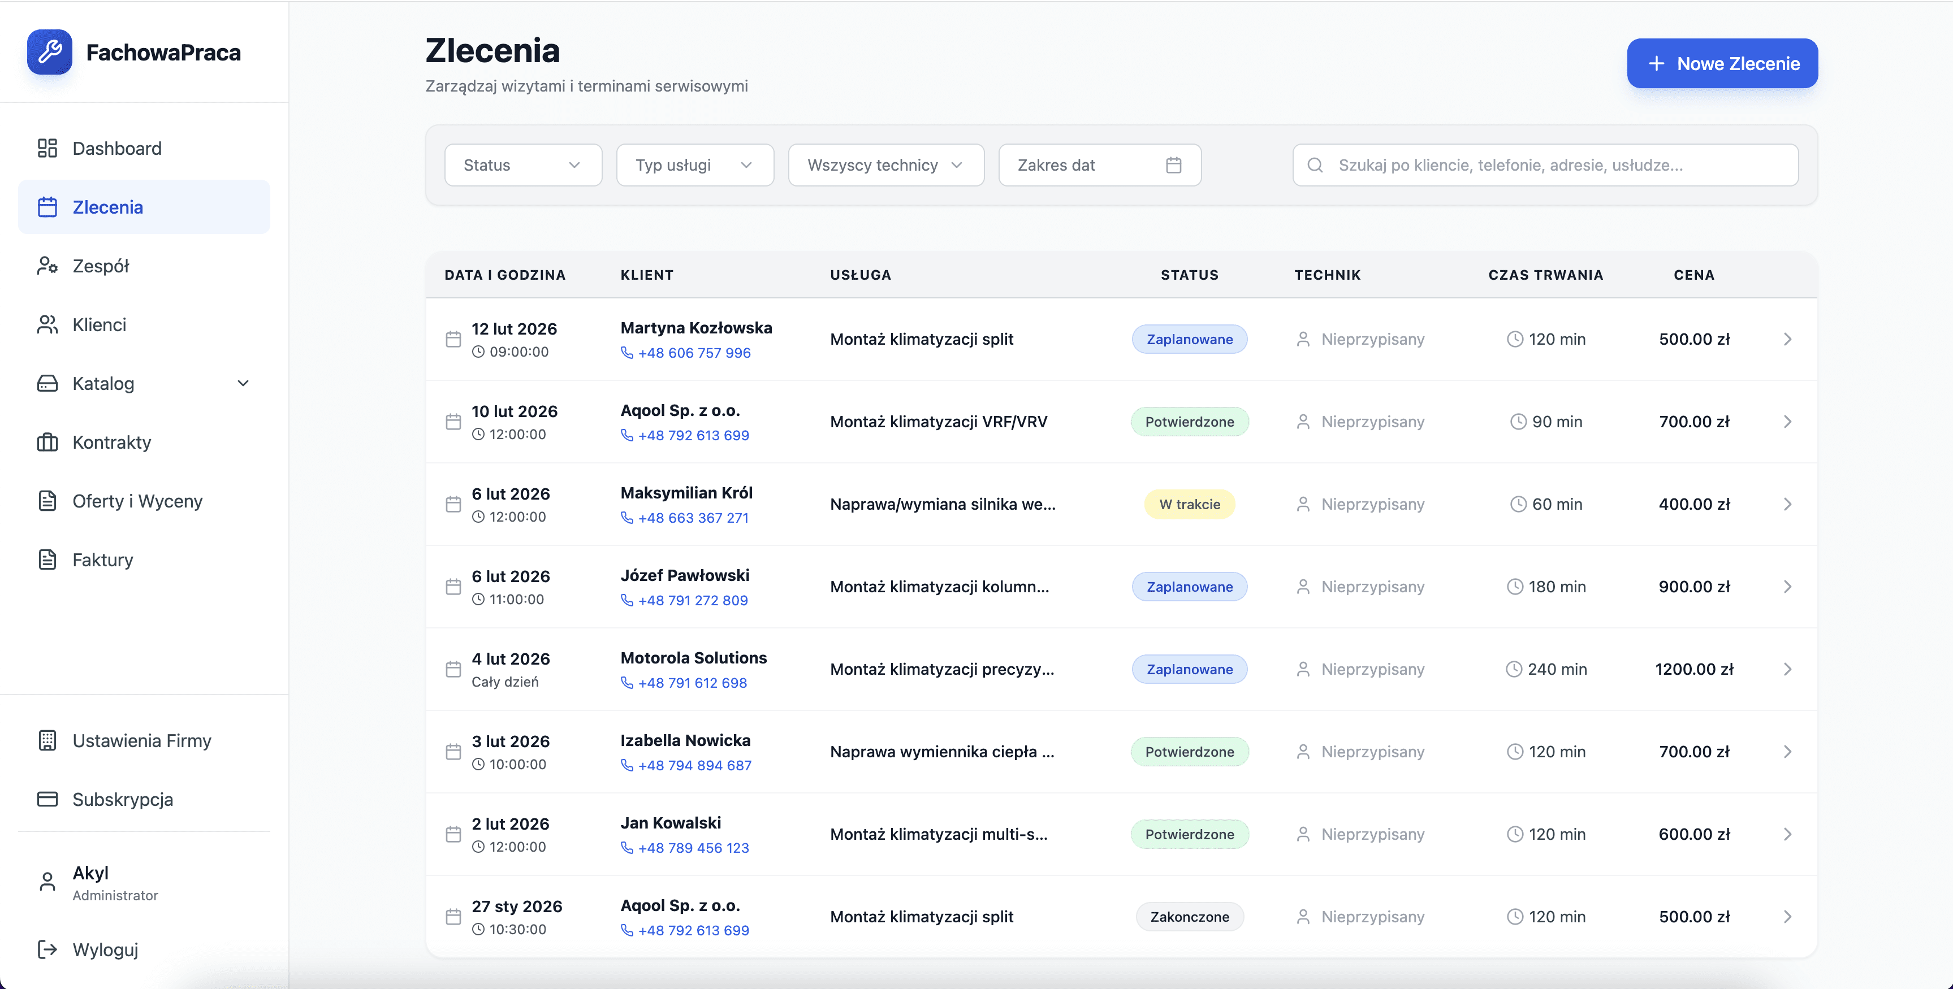Image resolution: width=1953 pixels, height=989 pixels.
Task: Click the Ustawienia Firmy building icon
Action: click(x=47, y=740)
